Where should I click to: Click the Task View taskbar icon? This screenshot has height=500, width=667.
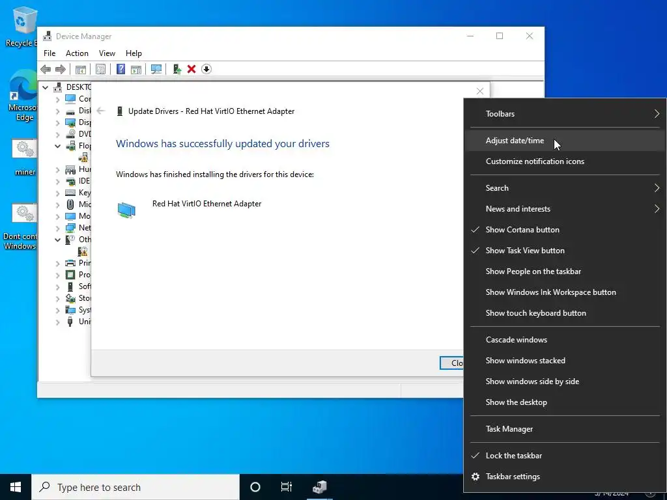[287, 487]
